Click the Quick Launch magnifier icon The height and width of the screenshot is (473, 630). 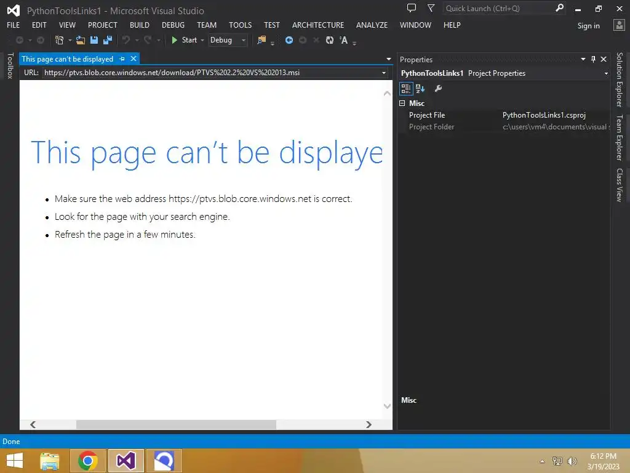coord(559,8)
